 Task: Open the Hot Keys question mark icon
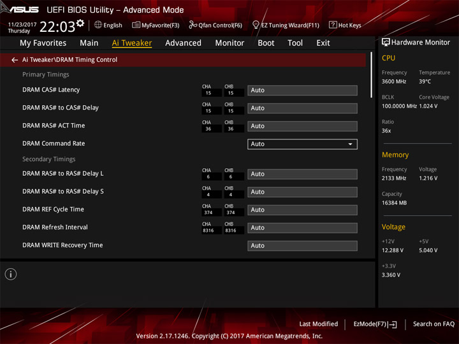tap(333, 25)
